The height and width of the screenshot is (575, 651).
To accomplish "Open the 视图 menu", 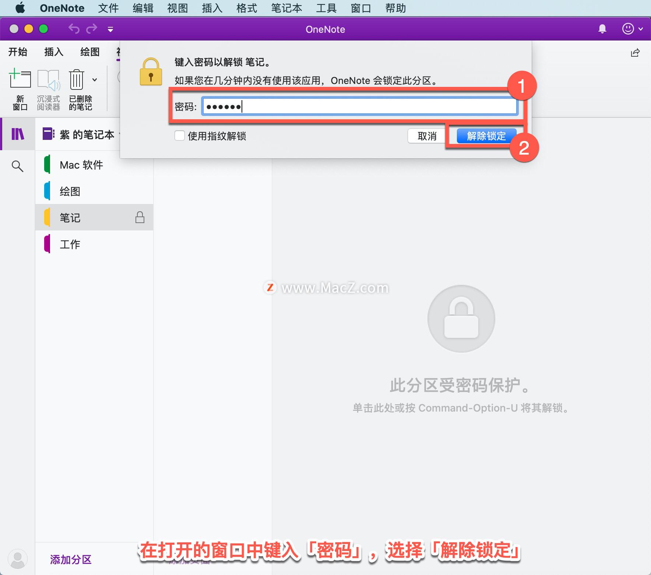I will 177,8.
